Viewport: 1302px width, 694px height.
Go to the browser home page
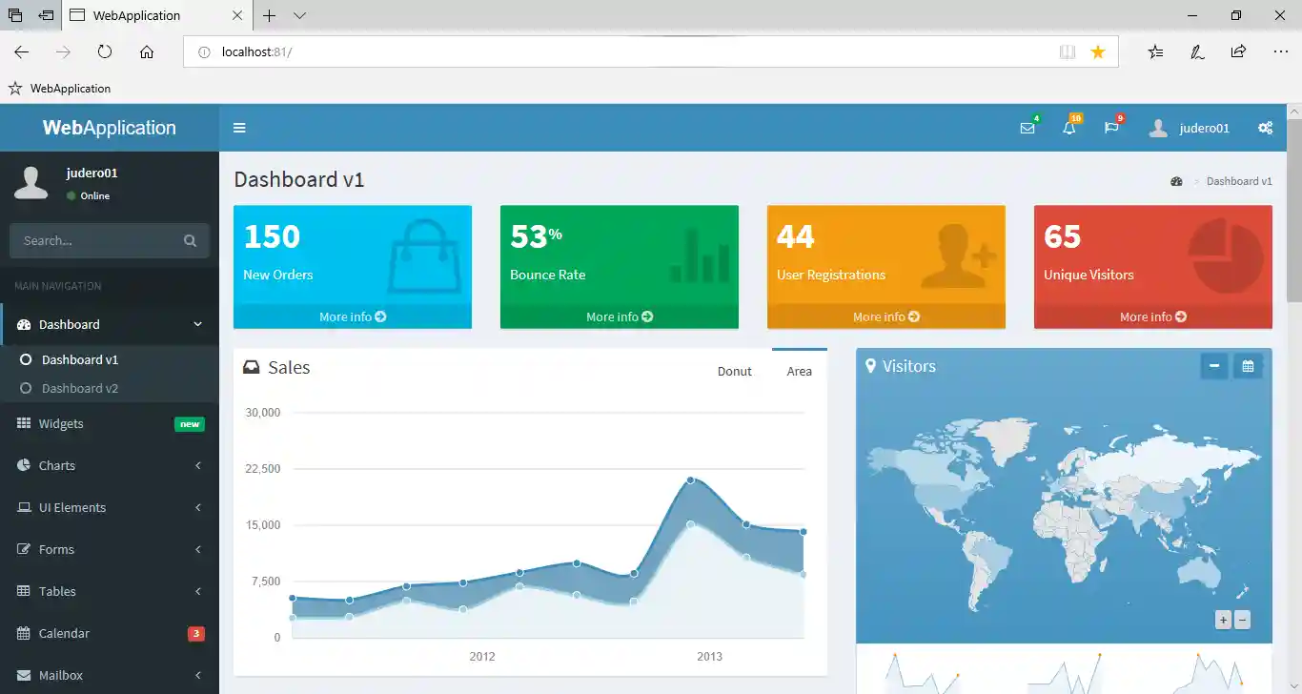[147, 51]
